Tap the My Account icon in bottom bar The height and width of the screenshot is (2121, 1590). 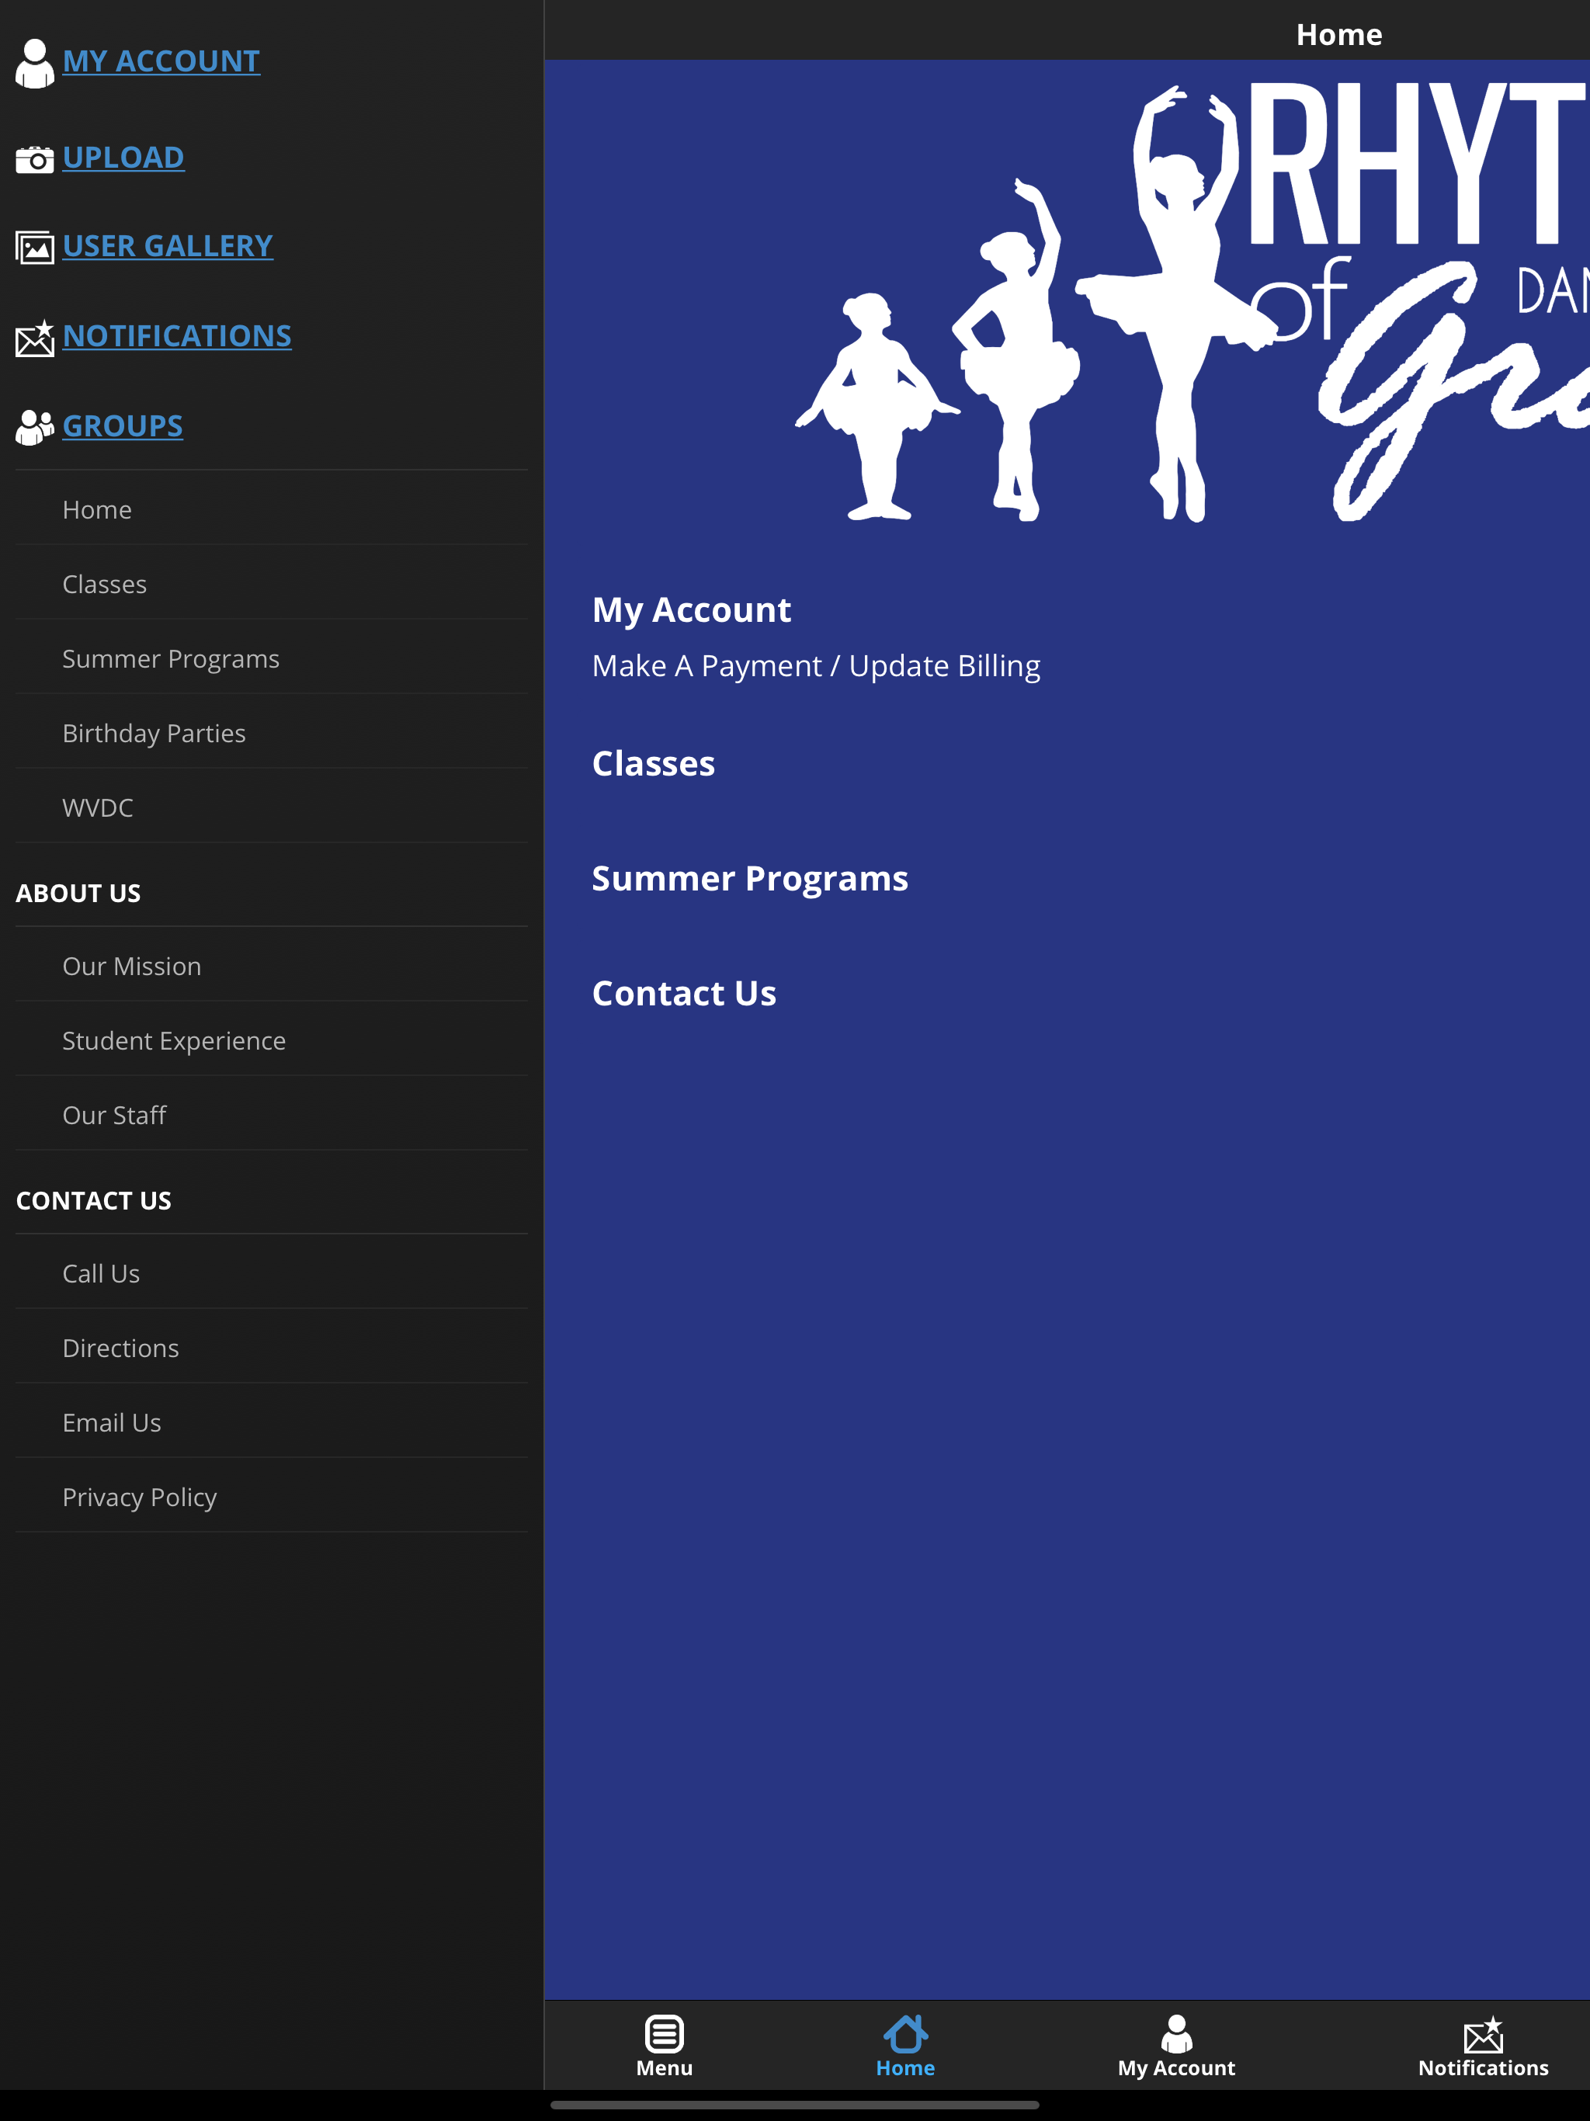pyautogui.click(x=1177, y=2032)
